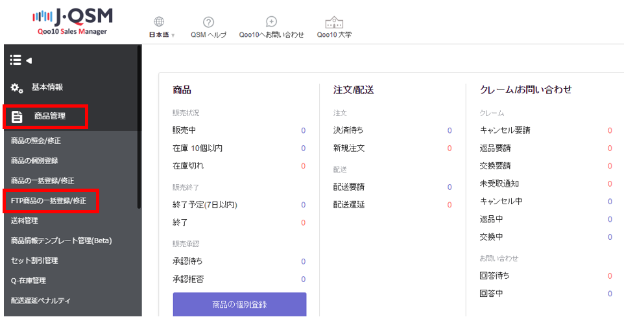
Task: Open the 商品管理 menu
Action: coord(50,116)
